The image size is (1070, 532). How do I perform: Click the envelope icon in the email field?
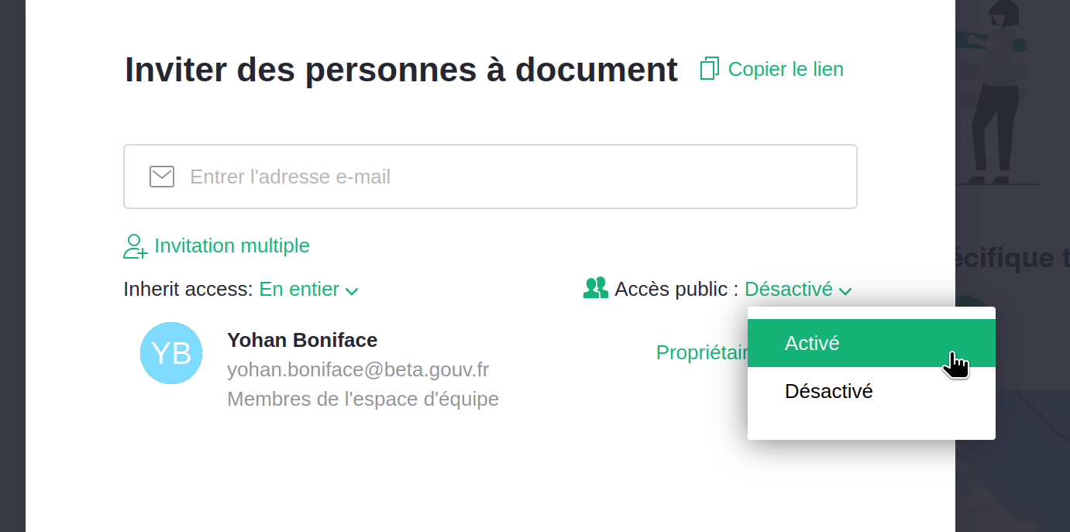coord(162,177)
